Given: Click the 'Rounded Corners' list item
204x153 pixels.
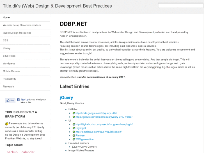Looking at the screenshot, I should click(79, 143).
